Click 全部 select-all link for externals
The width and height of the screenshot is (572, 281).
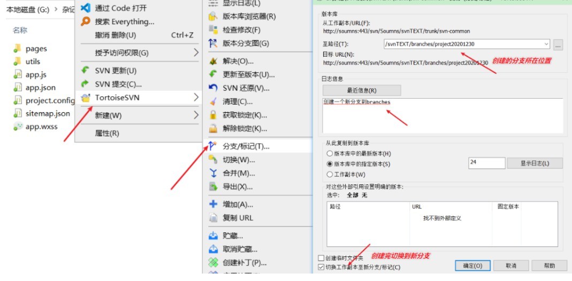(352, 195)
